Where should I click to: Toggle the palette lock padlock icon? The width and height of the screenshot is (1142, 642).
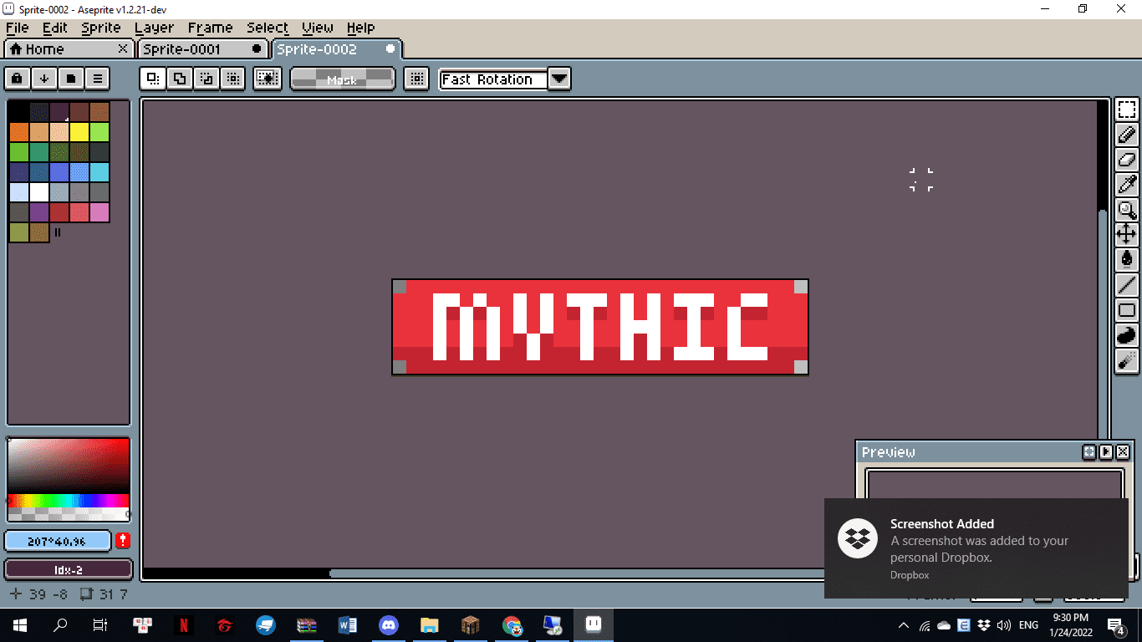[x=17, y=78]
